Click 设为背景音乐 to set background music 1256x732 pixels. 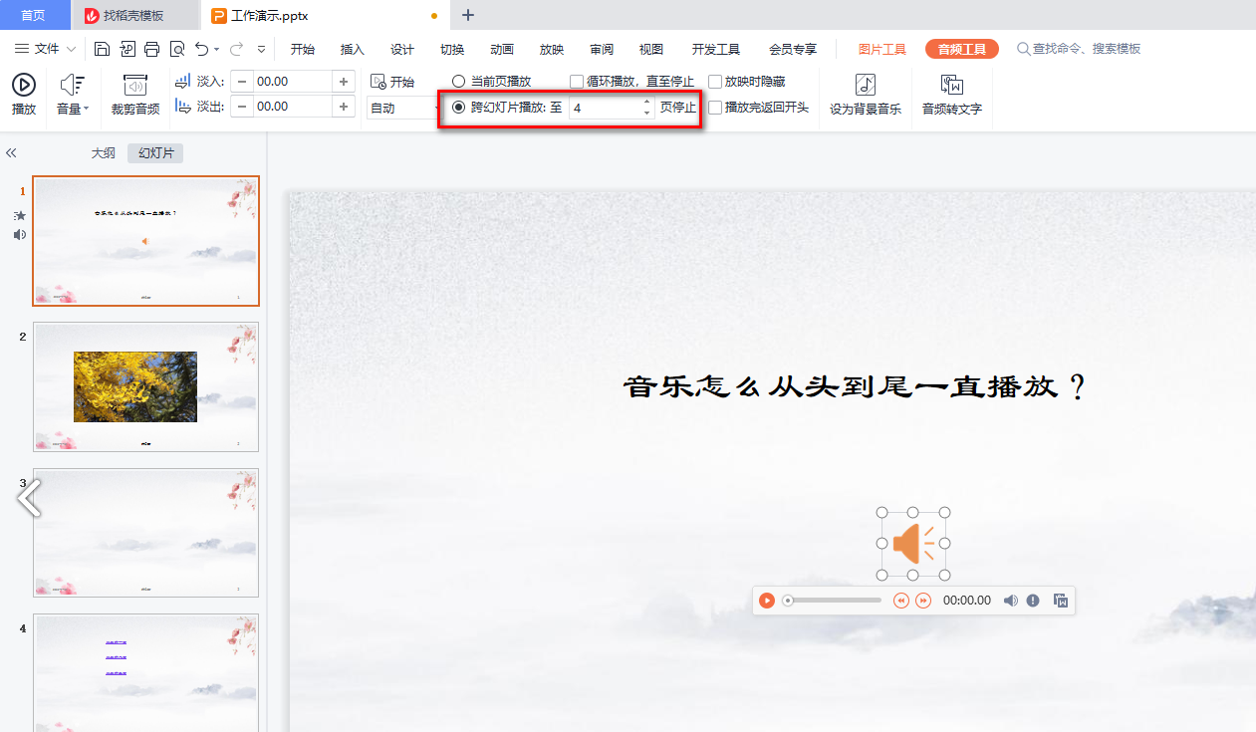click(x=864, y=94)
